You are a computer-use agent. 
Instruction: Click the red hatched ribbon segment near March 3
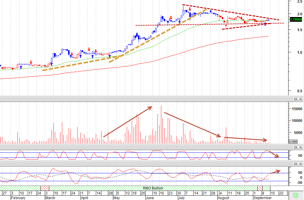click(x=45, y=188)
